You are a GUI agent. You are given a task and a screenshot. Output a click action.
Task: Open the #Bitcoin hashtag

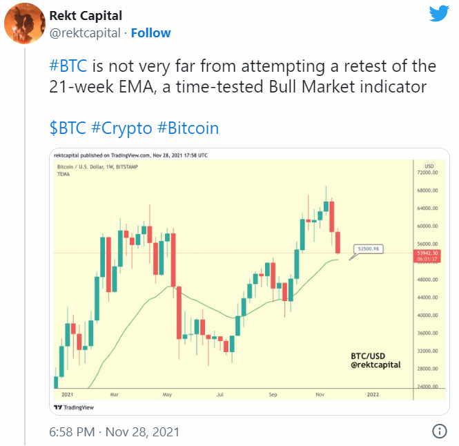188,128
